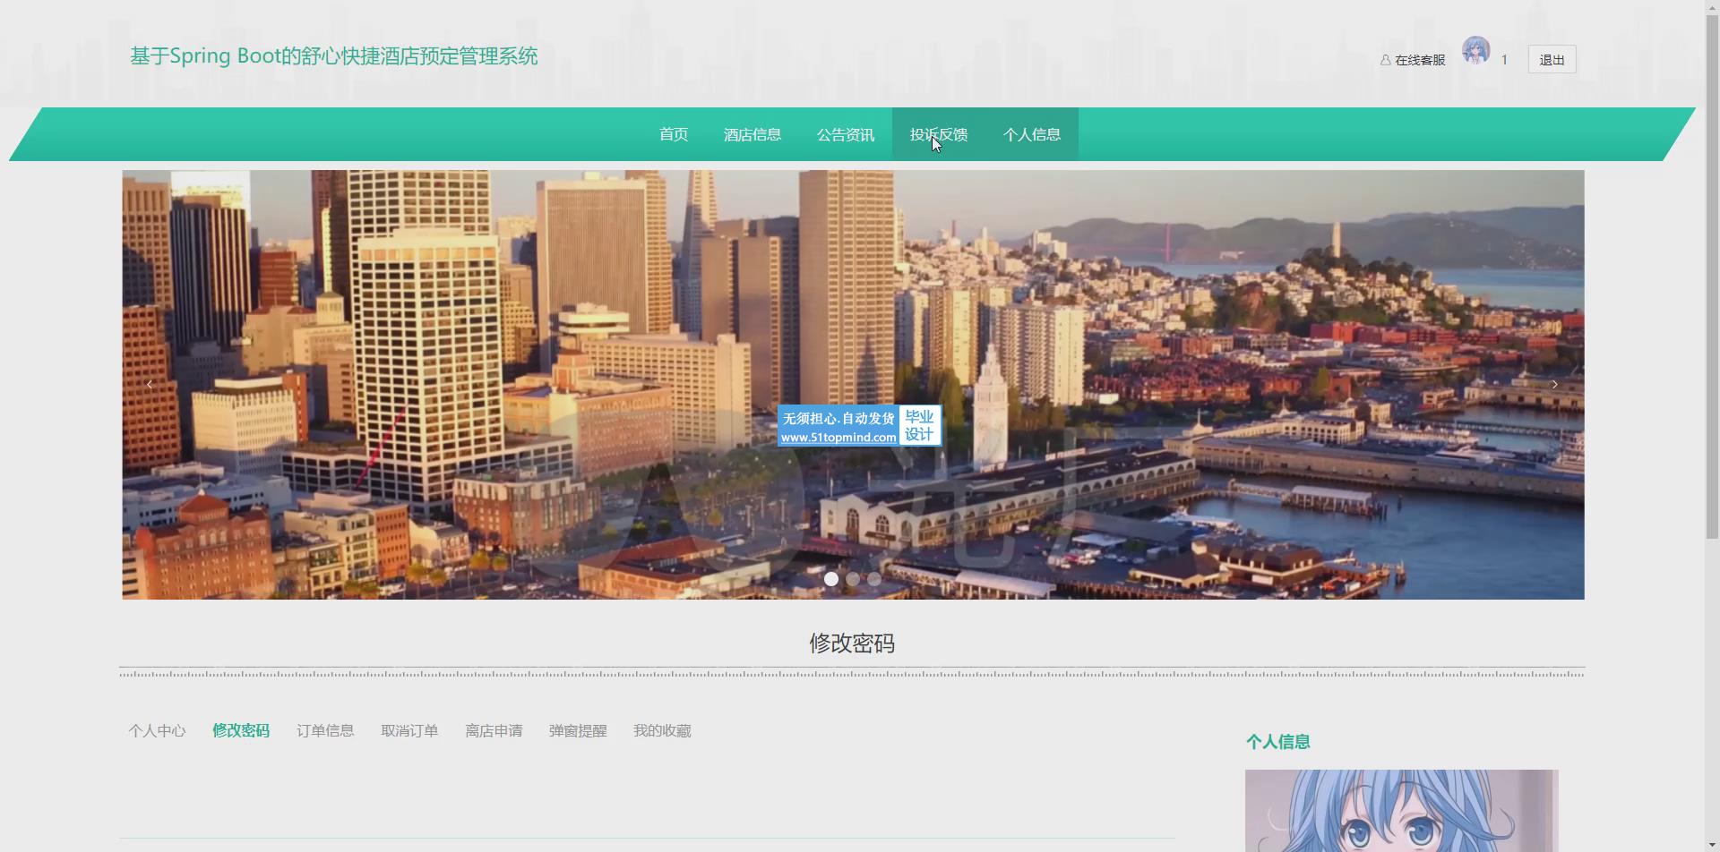The height and width of the screenshot is (852, 1720).
Task: Show the next banner slide with the right arrow
Action: 1555,384
